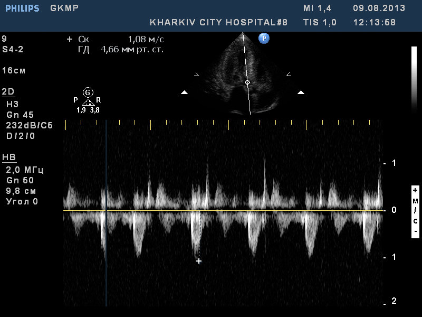This screenshot has height=317, width=422.
Task: Click the S4-2 transducer label
Action: [x=13, y=49]
